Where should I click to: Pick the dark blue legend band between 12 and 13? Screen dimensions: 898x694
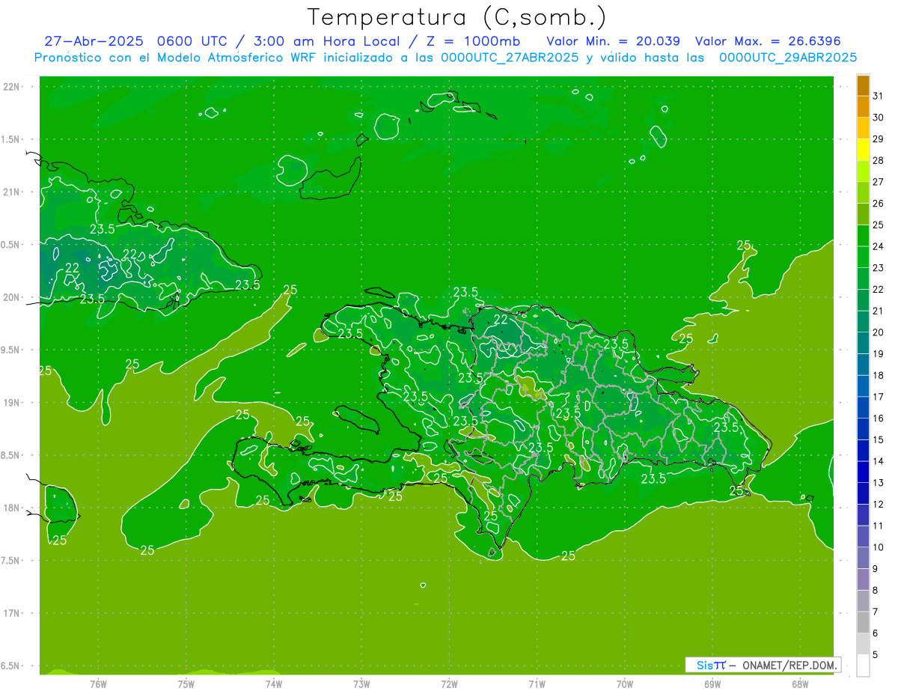[863, 493]
